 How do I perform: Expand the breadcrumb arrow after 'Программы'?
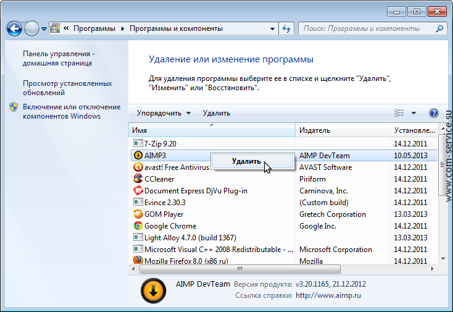point(122,28)
